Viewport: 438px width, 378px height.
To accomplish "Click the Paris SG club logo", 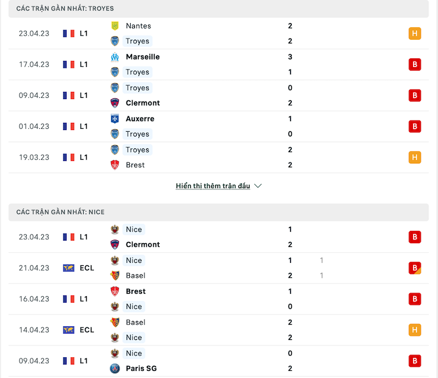I will (115, 369).
